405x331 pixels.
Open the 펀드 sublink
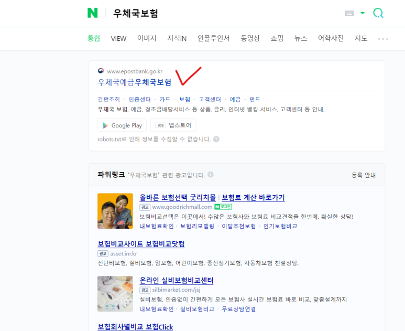tap(255, 99)
